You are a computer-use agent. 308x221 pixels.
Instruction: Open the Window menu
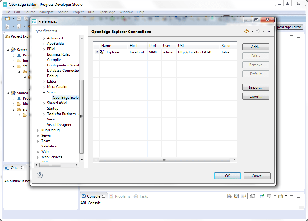126,12
